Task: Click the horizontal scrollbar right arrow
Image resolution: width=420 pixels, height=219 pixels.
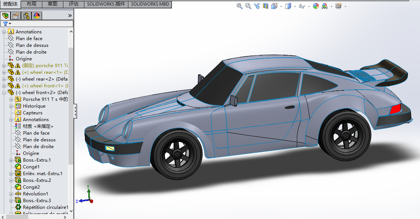Action: [x=65, y=217]
